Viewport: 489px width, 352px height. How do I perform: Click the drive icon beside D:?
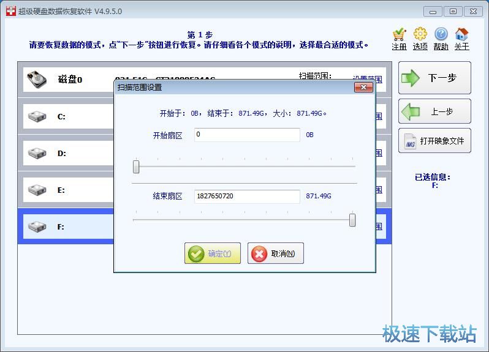(37, 153)
